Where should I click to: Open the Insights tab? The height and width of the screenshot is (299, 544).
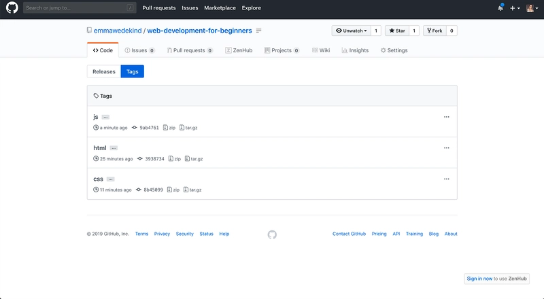[x=355, y=50]
